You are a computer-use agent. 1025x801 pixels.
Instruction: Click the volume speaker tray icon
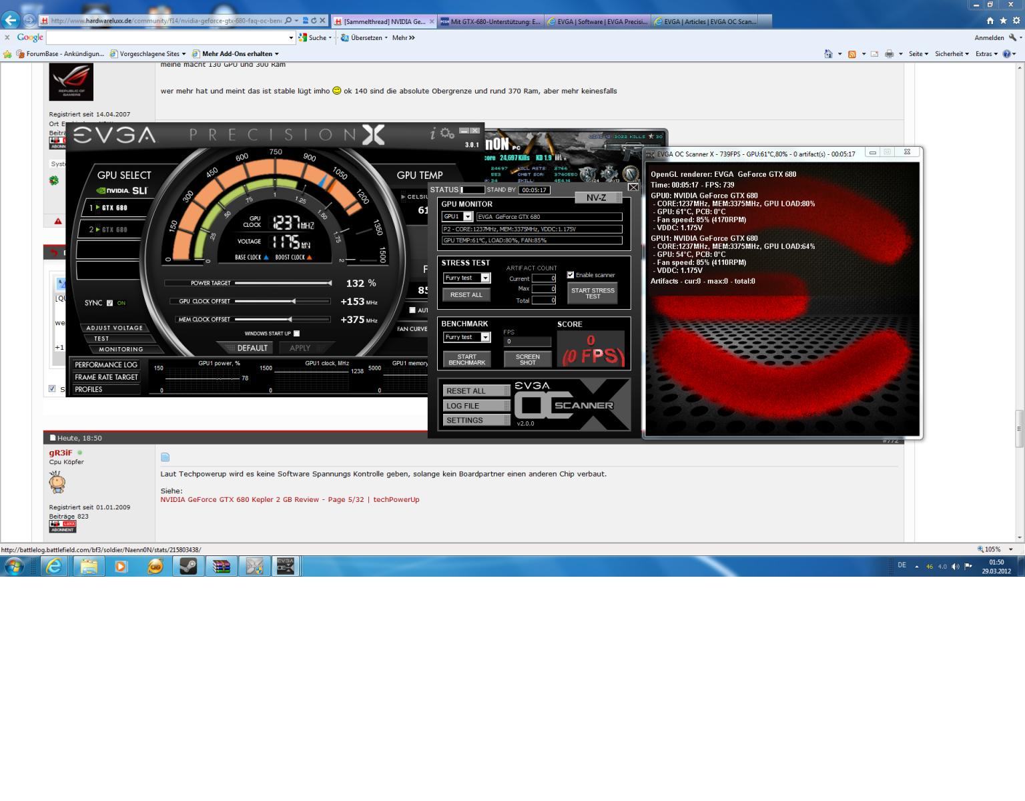(x=955, y=566)
